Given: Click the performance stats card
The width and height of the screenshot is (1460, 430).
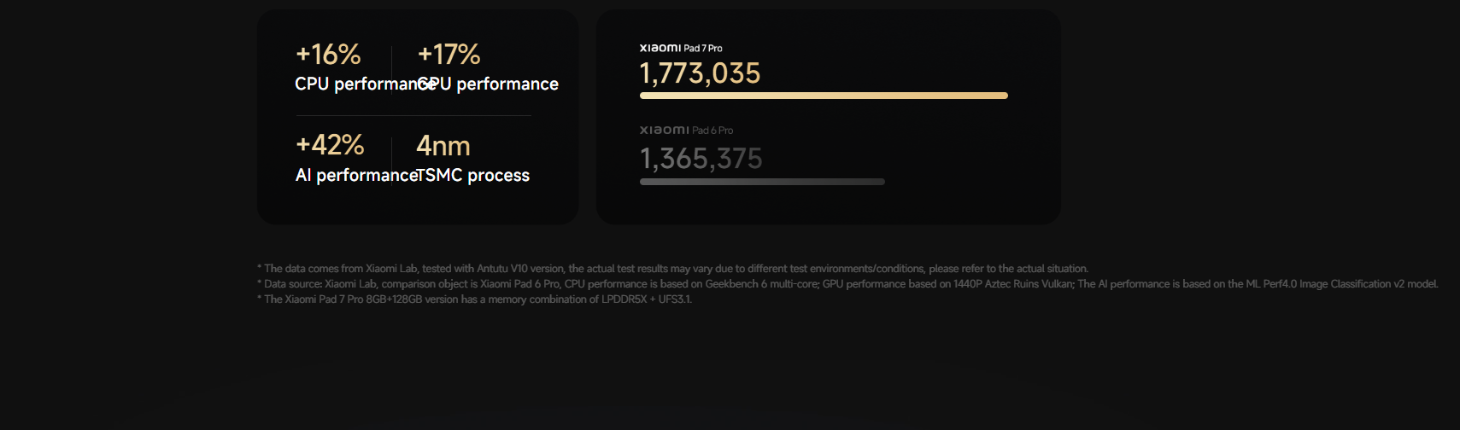Looking at the screenshot, I should click(418, 117).
